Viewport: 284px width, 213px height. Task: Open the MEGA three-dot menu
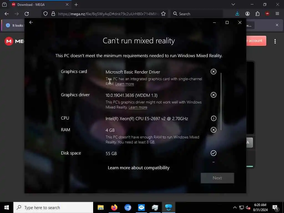click(x=275, y=41)
